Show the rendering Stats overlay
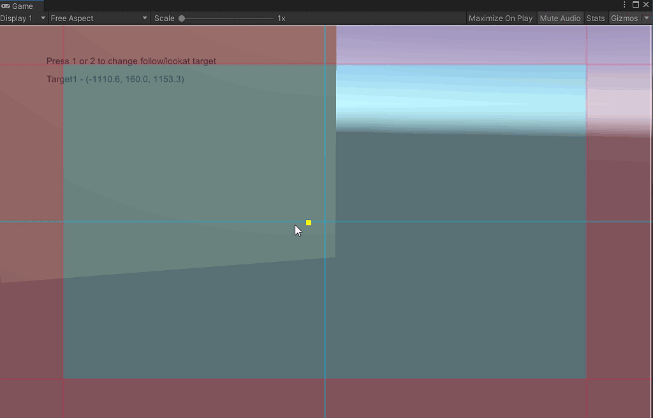Image resolution: width=653 pixels, height=418 pixels. [x=595, y=18]
